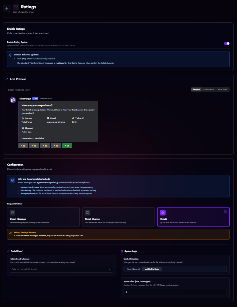Click the lightning icon on Hybrid card

click(x=162, y=213)
